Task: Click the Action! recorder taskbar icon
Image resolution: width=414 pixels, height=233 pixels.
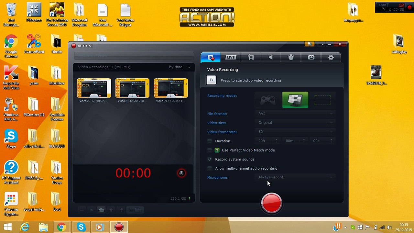Action: coord(119,227)
